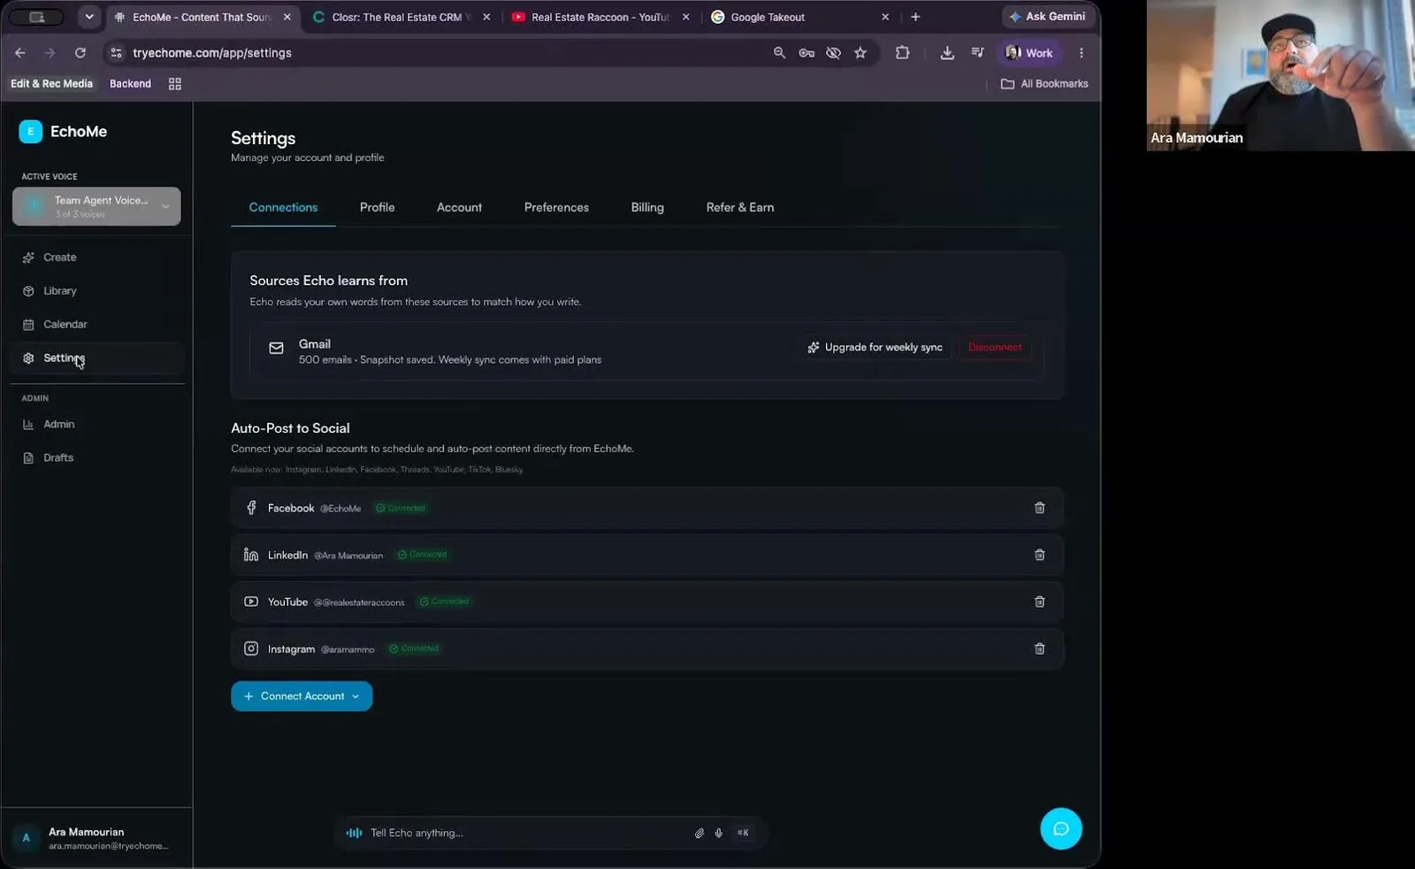Click the EchoMe logo icon

pyautogui.click(x=30, y=132)
